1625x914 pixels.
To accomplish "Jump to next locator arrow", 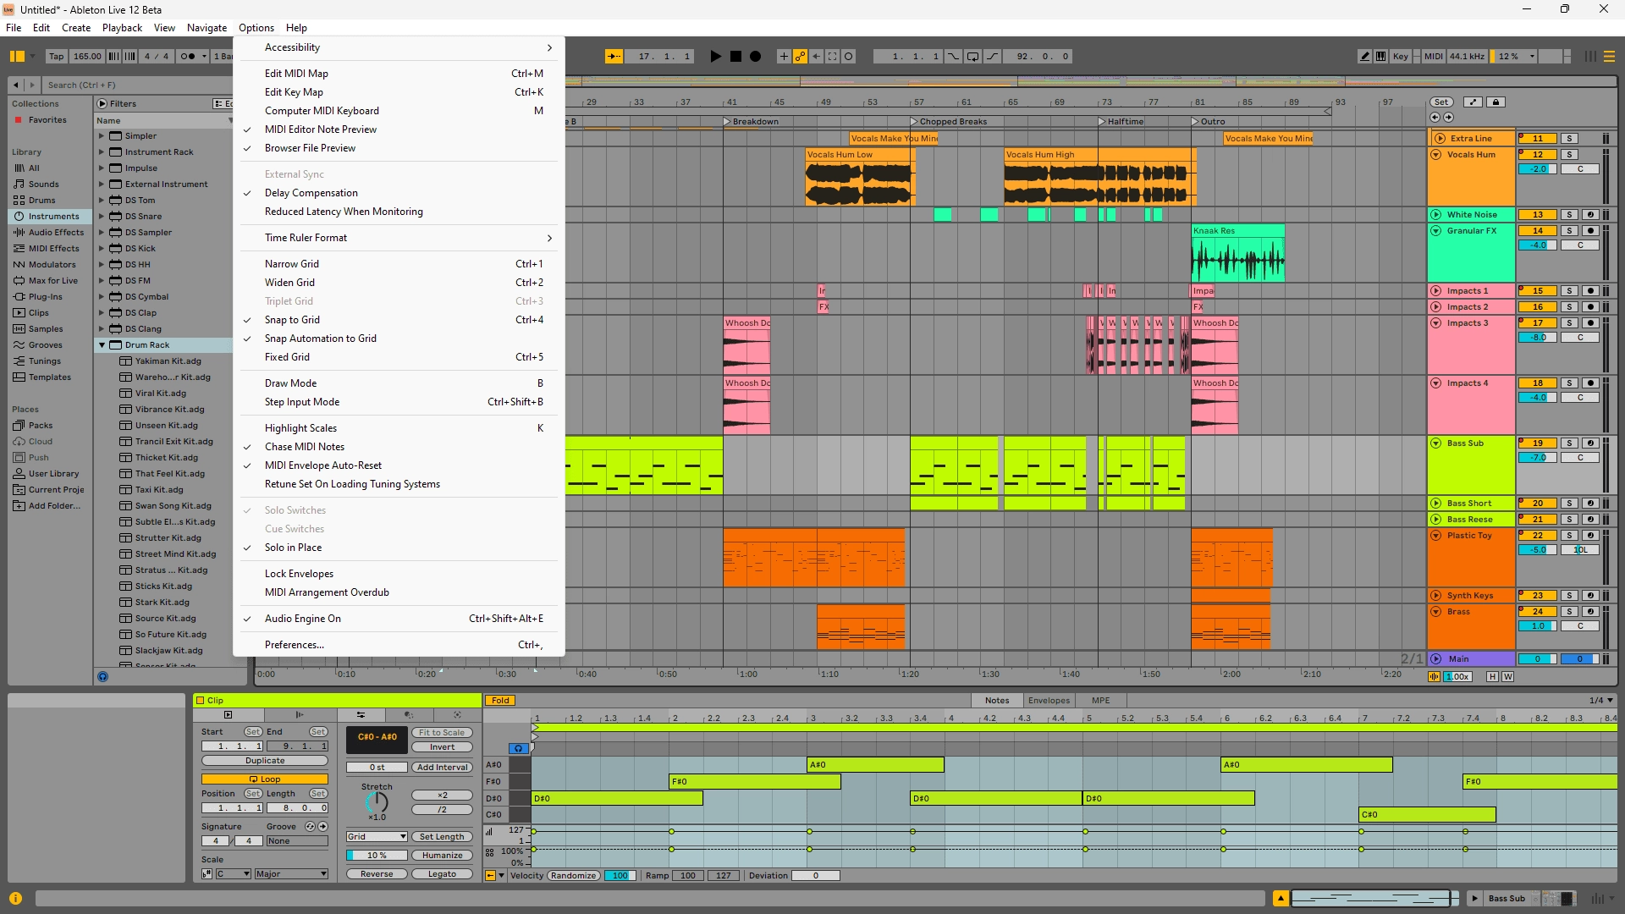I will coord(1448,118).
